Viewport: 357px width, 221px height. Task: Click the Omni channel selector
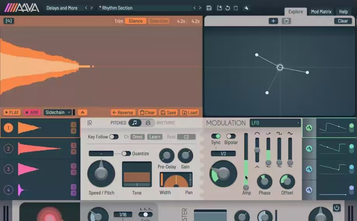click(137, 137)
